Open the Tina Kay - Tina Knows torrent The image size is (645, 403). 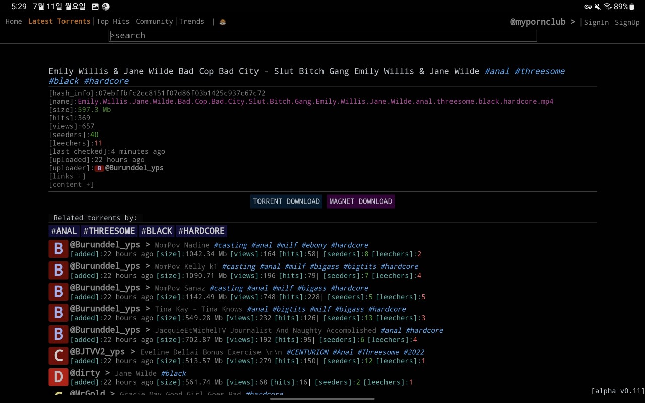pos(199,309)
